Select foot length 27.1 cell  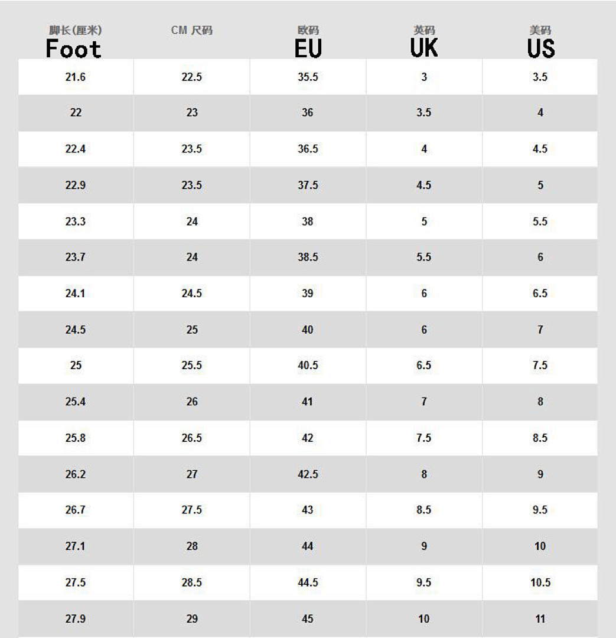coord(76,546)
